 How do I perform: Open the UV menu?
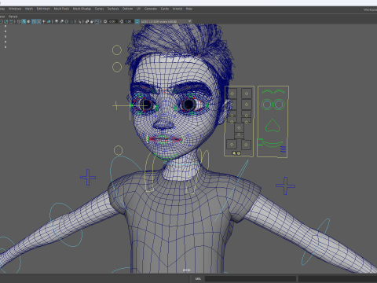click(138, 9)
